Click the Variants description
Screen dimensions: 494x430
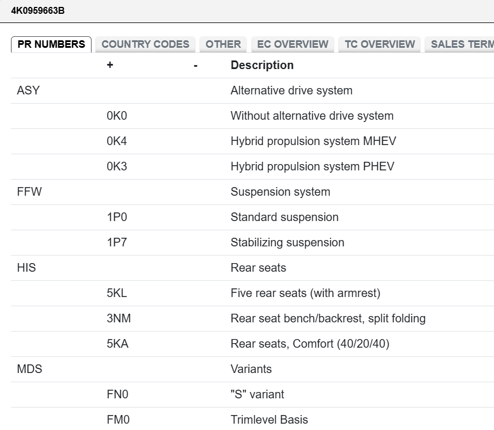[251, 369]
